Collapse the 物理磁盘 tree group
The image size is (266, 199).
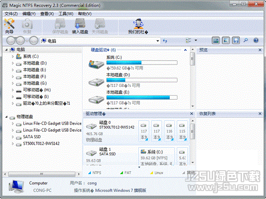click(x=6, y=117)
